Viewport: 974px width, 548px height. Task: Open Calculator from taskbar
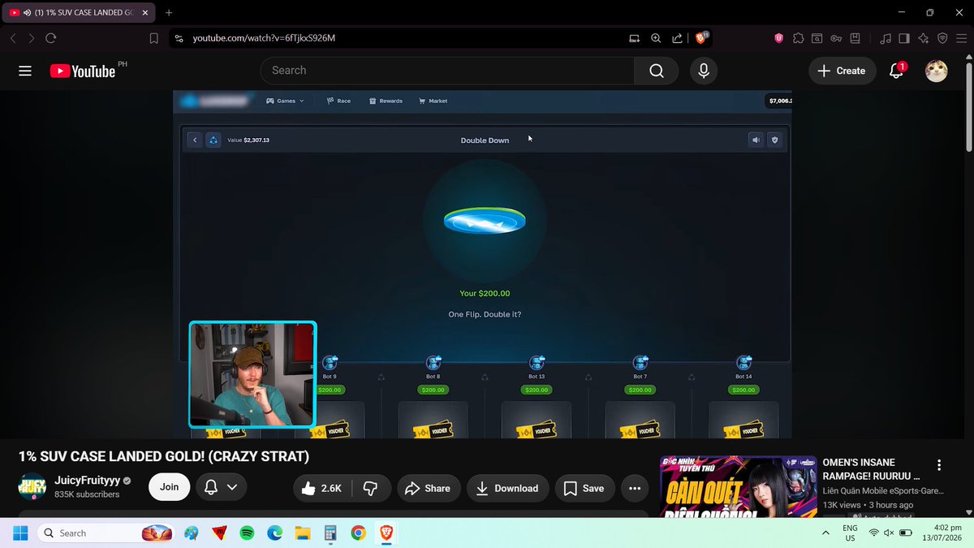pyautogui.click(x=330, y=533)
